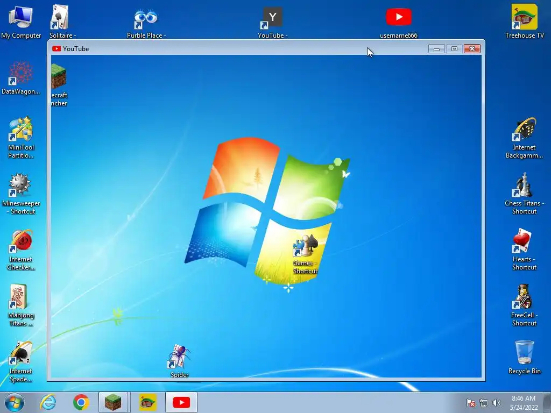
Task: Open network status icon in system tray
Action: pos(484,403)
